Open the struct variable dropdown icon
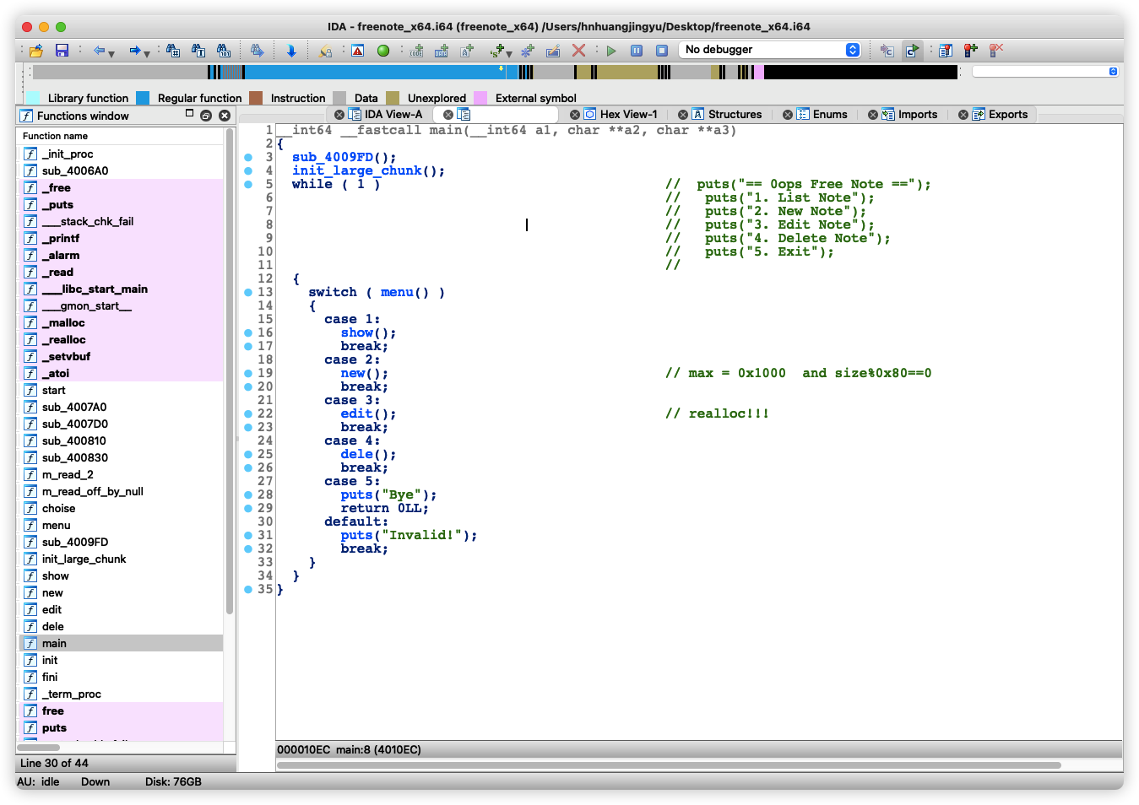 point(502,51)
